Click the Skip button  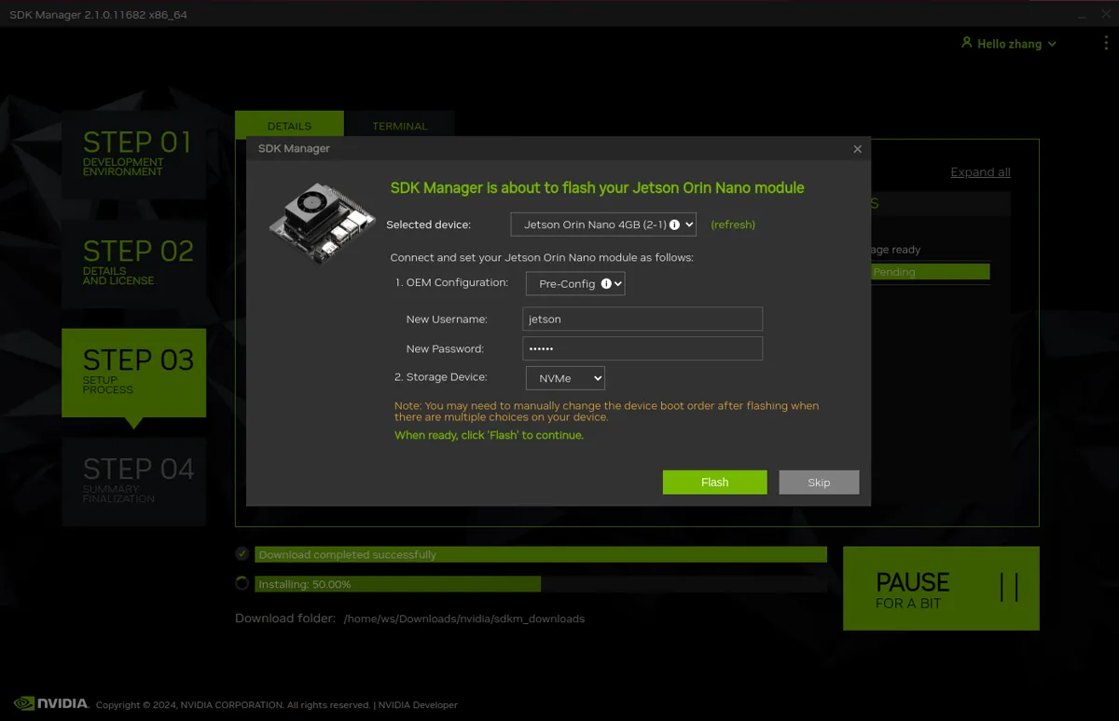click(819, 482)
